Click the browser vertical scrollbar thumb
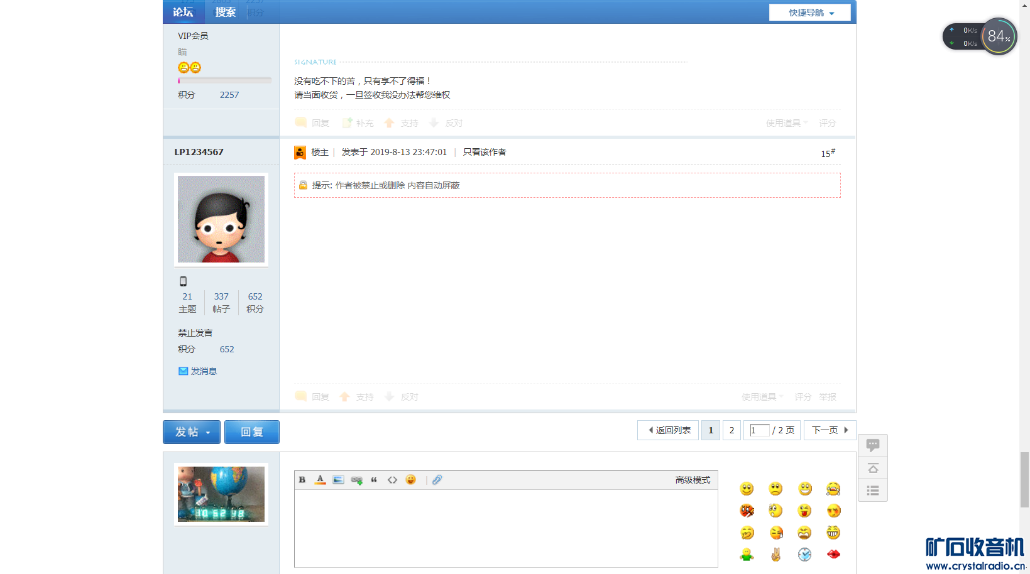This screenshot has width=1030, height=574. coord(1025,479)
